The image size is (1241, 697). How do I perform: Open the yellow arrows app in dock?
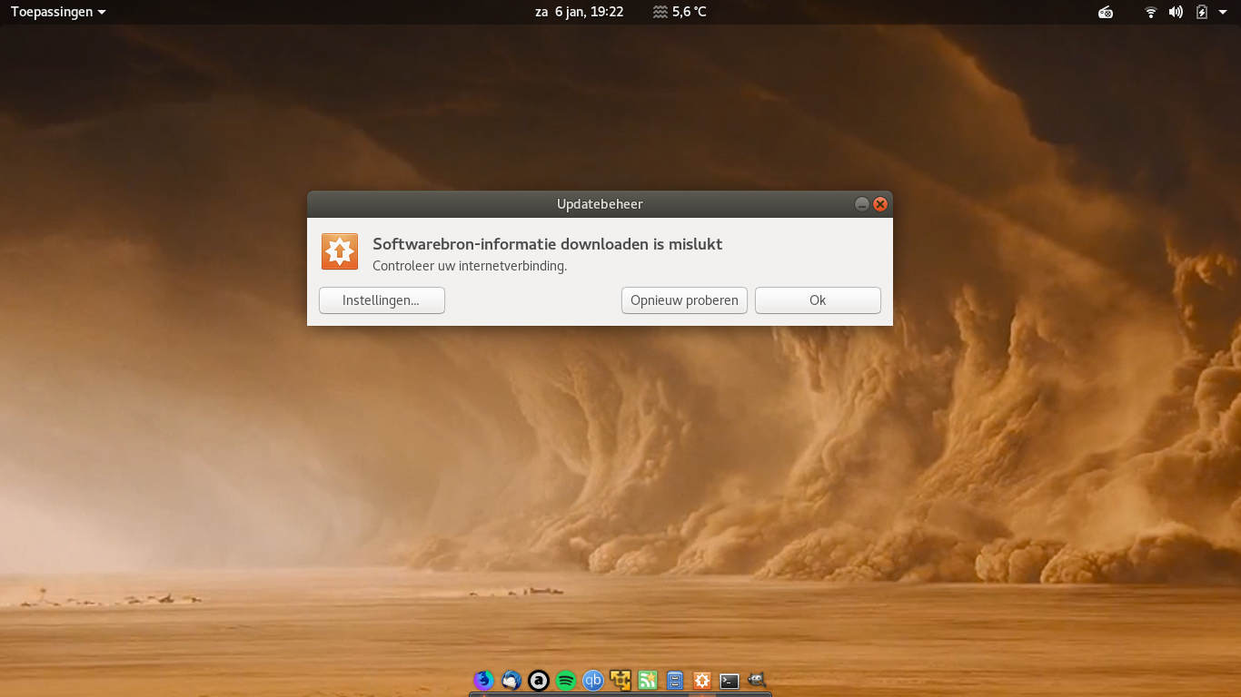click(x=620, y=680)
